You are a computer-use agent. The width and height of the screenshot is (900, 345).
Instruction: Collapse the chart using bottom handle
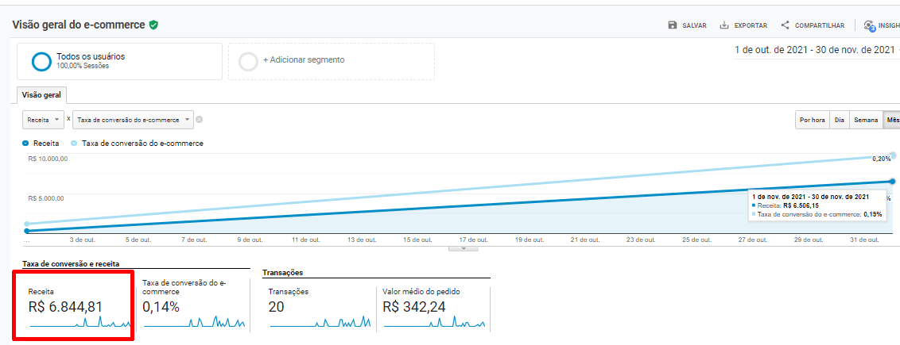point(464,248)
